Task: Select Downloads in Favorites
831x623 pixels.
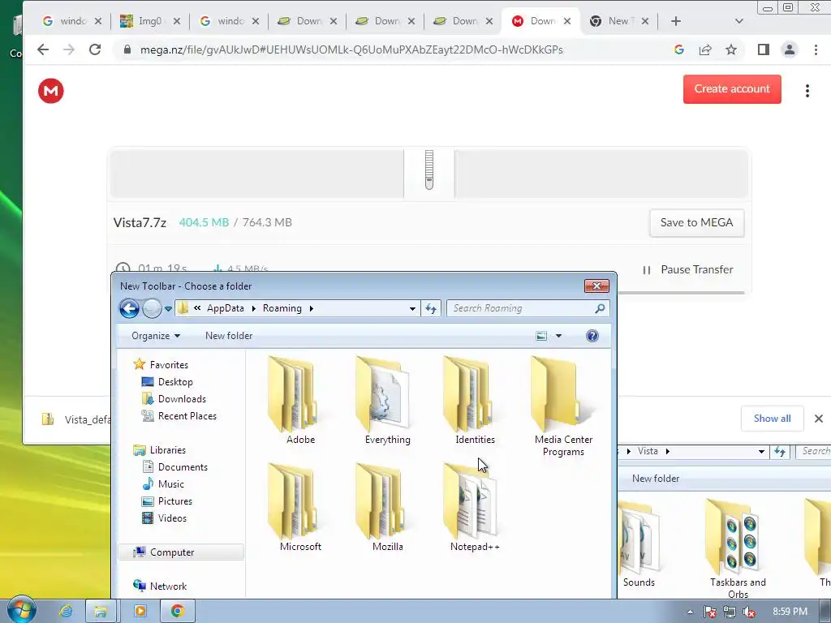Action: 182,399
